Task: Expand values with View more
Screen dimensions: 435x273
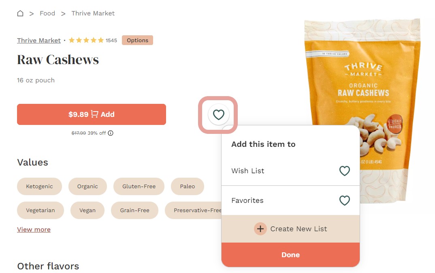Action: [34, 230]
